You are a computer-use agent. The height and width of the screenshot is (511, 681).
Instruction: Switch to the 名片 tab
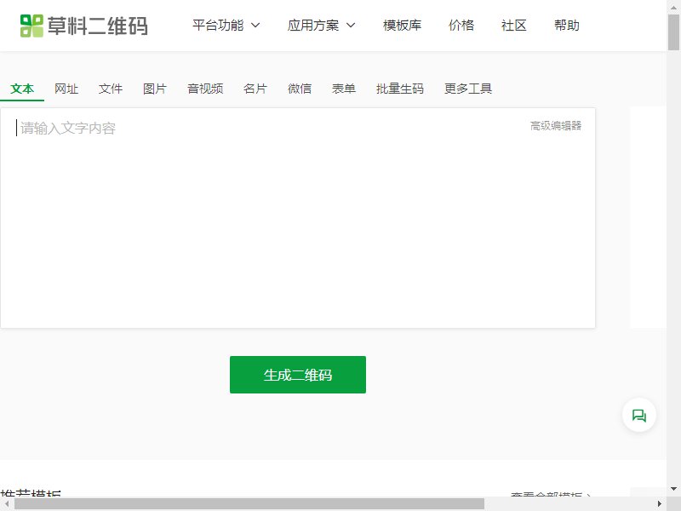[x=255, y=89]
